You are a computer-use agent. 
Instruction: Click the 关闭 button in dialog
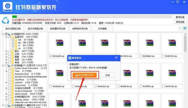[107, 75]
